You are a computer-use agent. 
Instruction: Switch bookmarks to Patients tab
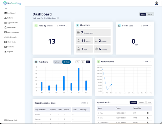pyautogui.click(x=142, y=102)
